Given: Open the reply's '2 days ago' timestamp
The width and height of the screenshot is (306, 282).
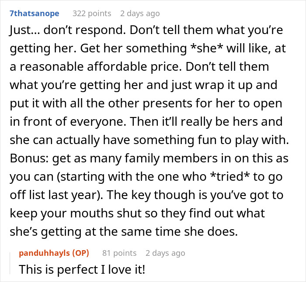Looking at the screenshot, I should tap(165, 253).
